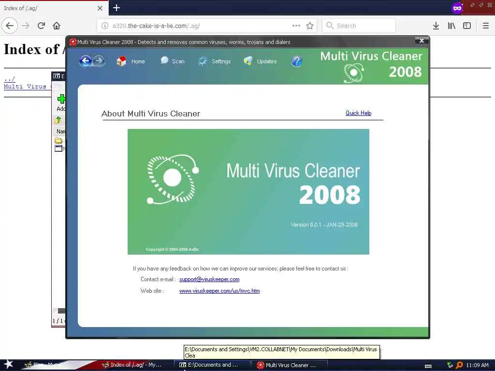This screenshot has height=371, width=495.
Task: Go to Firefox home page
Action: click(x=57, y=26)
